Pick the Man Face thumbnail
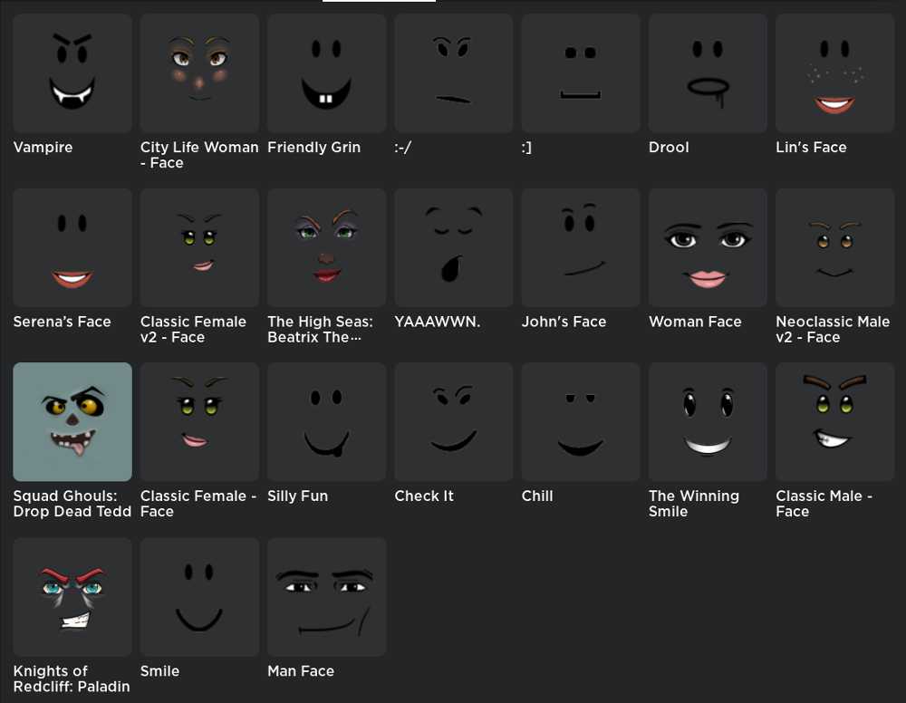The height and width of the screenshot is (703, 906). 326,597
